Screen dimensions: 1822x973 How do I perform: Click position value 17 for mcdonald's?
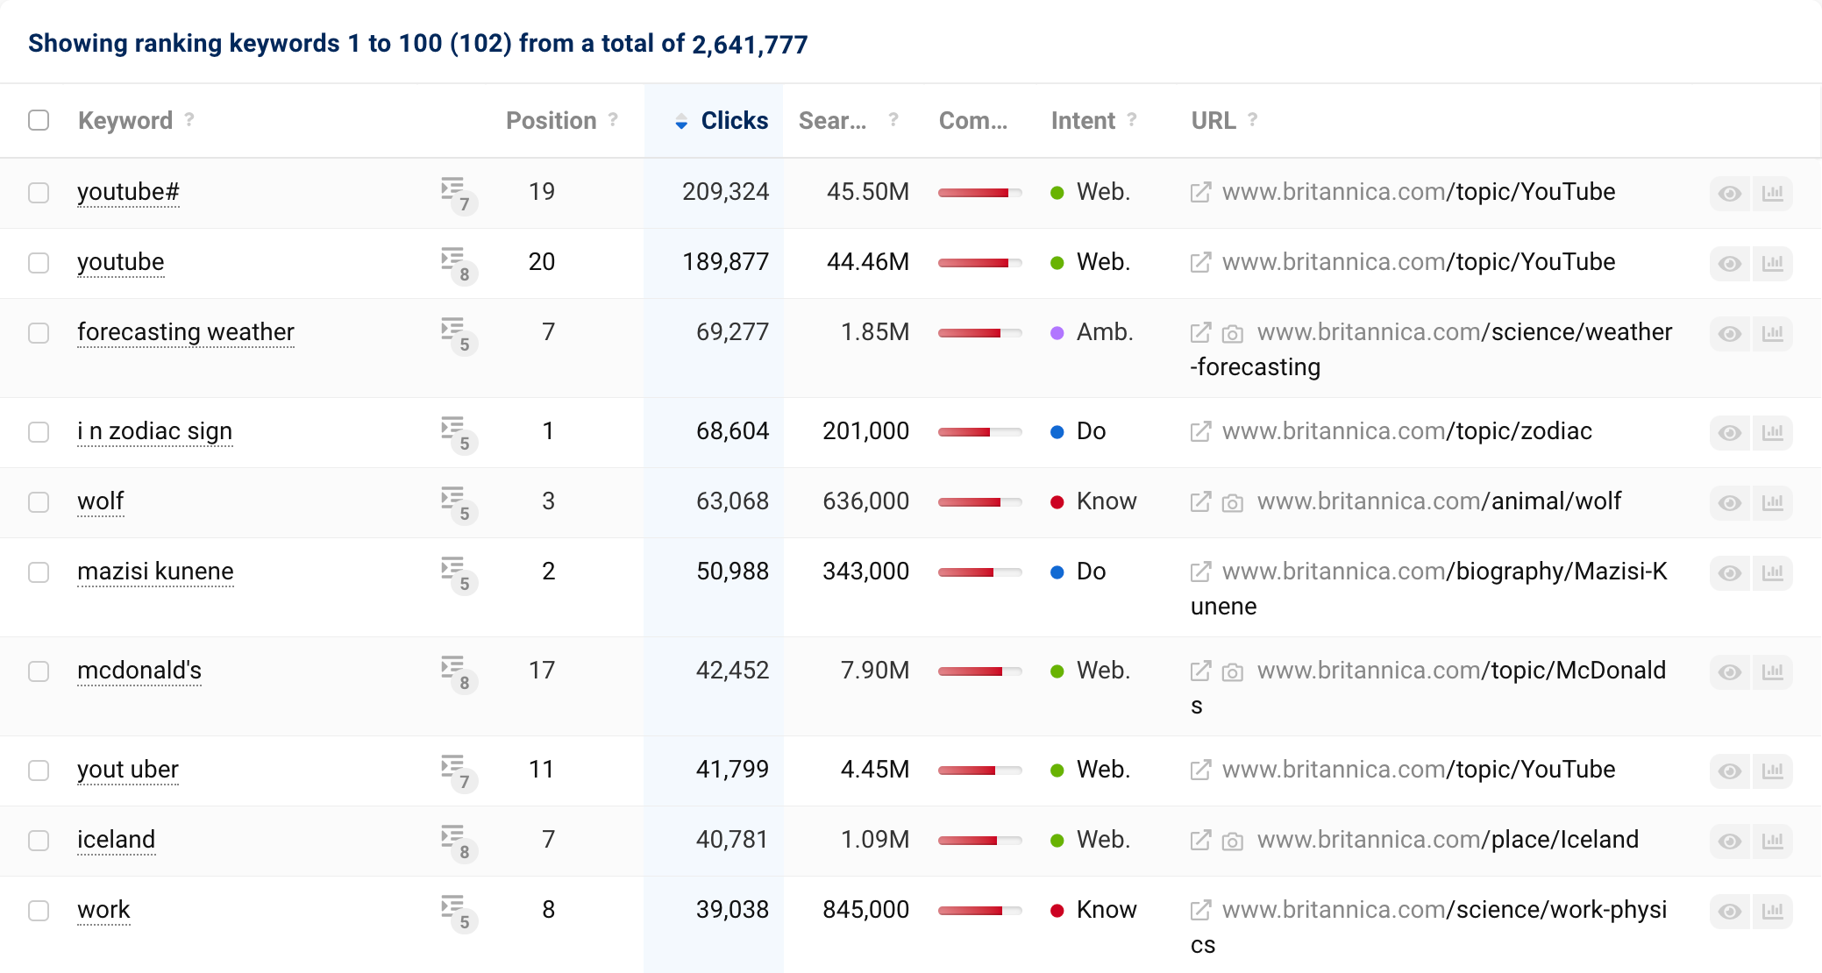[x=542, y=671]
